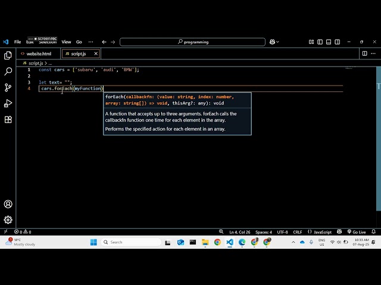Image resolution: width=381 pixels, height=285 pixels.
Task: Open Windows Start menu
Action: (x=93, y=242)
